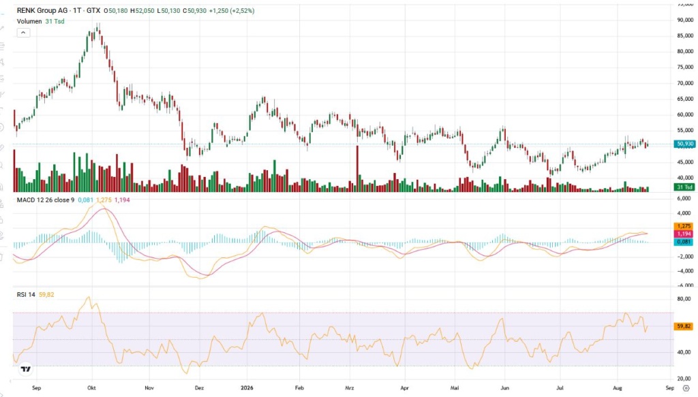The width and height of the screenshot is (698, 397).
Task: Click the Jul label on time axis
Action: [560, 387]
